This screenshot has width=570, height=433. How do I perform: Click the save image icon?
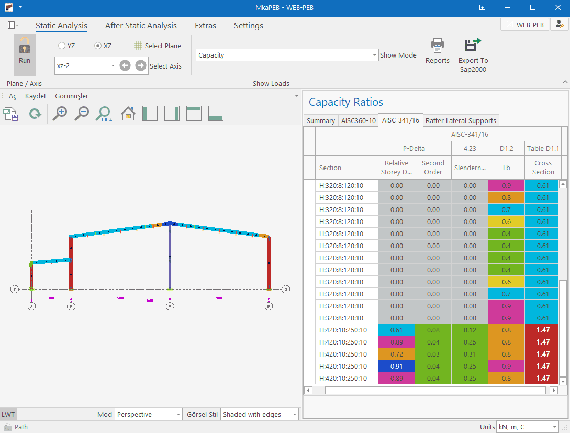click(12, 114)
